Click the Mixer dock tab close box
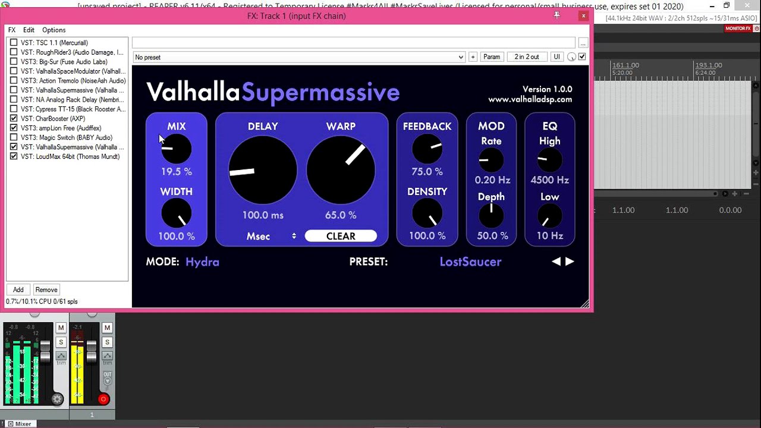This screenshot has width=761, height=428. tap(10, 424)
